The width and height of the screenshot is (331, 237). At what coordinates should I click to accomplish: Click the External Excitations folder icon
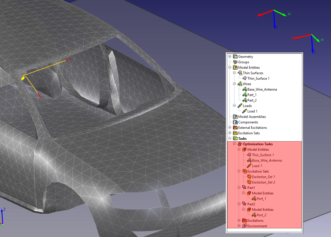[x=235, y=128]
